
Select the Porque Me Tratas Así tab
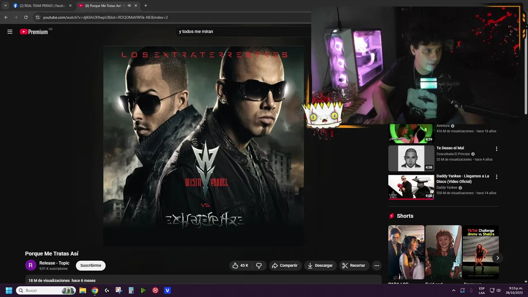click(105, 6)
